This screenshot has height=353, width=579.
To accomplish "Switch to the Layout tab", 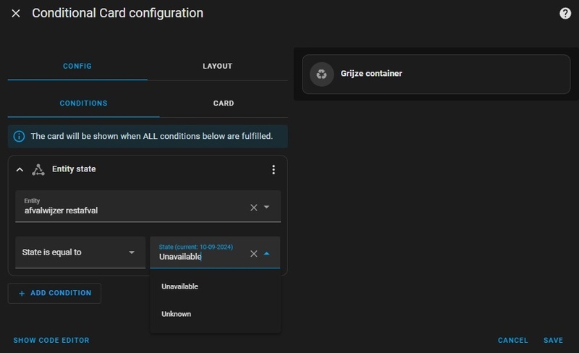I will click(x=217, y=66).
